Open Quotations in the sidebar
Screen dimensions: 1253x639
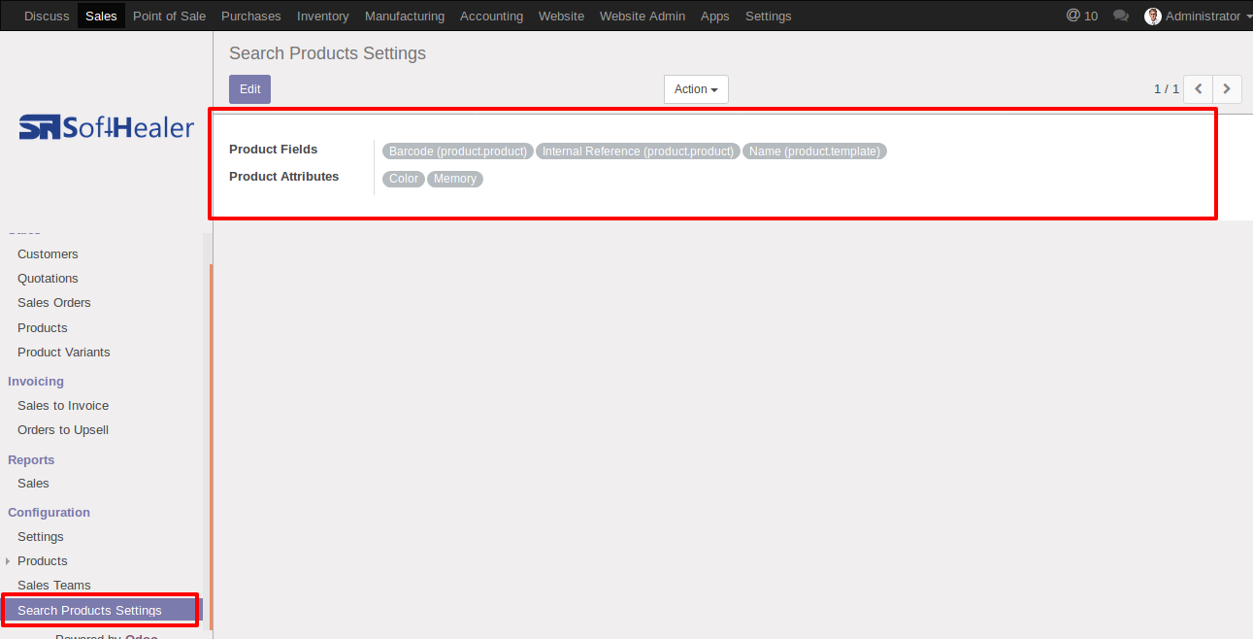click(x=48, y=279)
